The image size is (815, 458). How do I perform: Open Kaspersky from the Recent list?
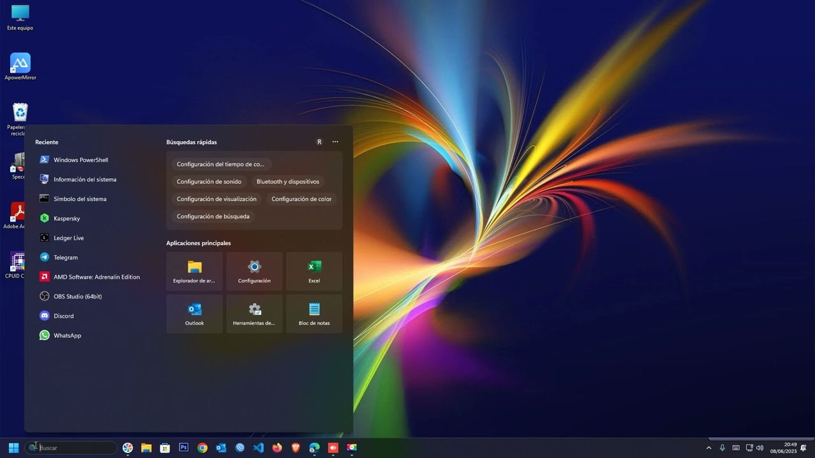tap(66, 218)
